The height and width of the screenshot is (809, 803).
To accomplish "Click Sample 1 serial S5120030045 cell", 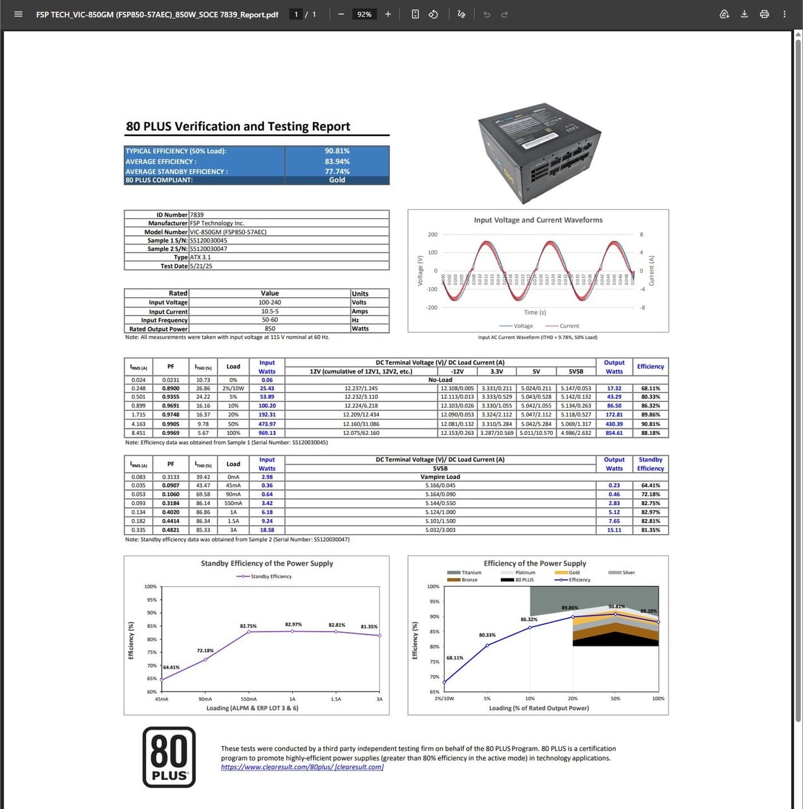I will coord(289,240).
